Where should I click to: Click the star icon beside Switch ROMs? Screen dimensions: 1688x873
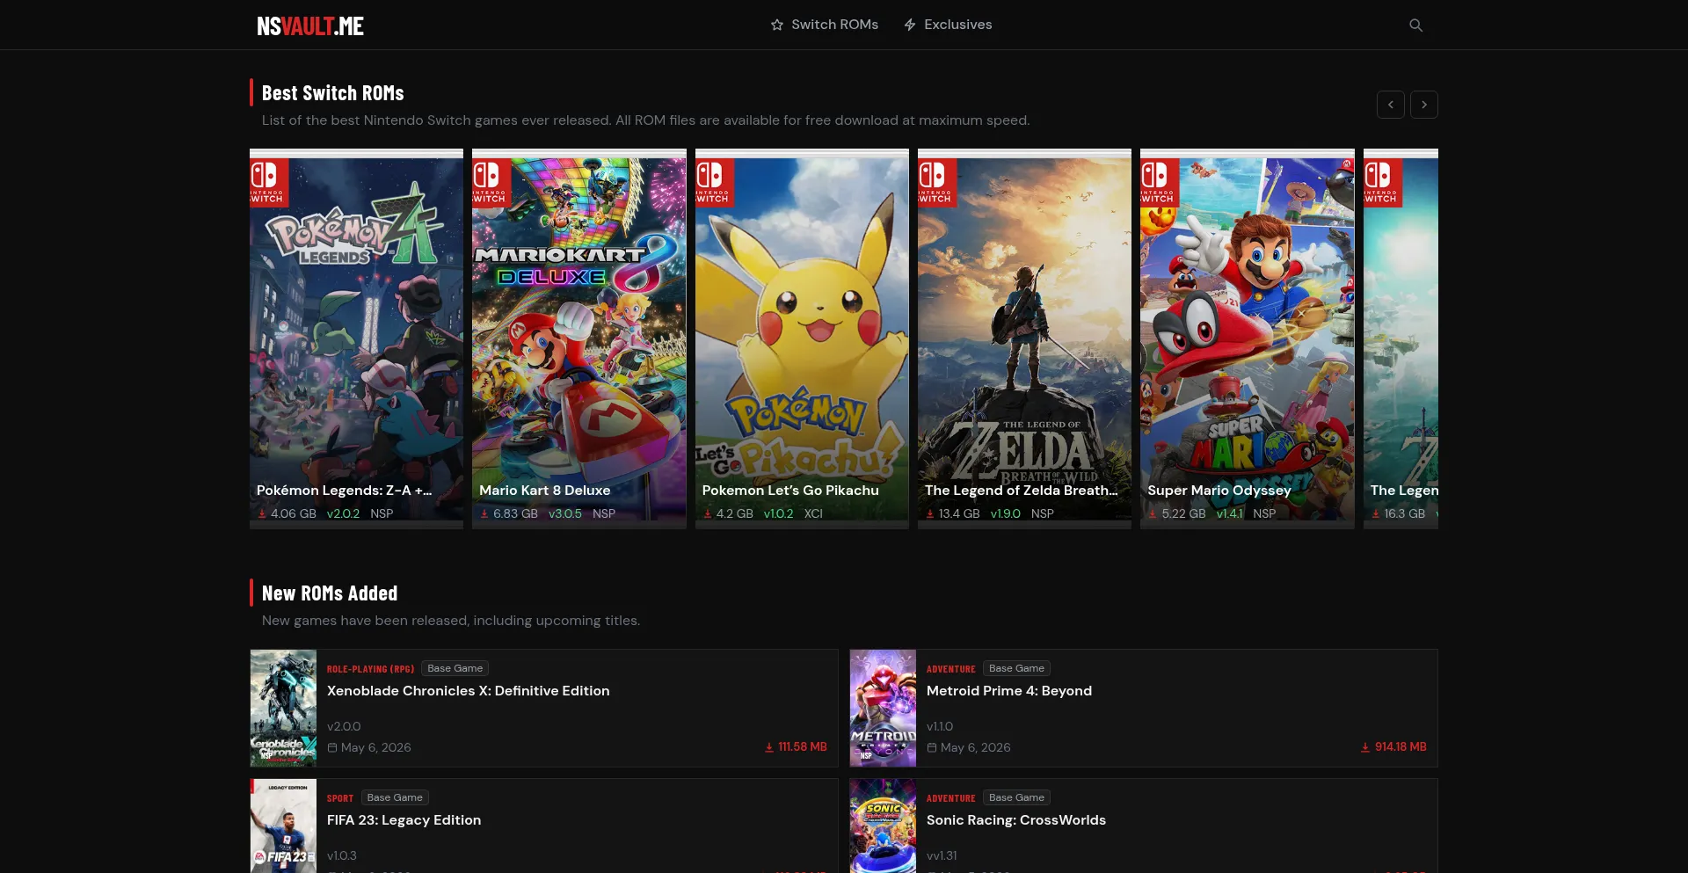pyautogui.click(x=777, y=25)
